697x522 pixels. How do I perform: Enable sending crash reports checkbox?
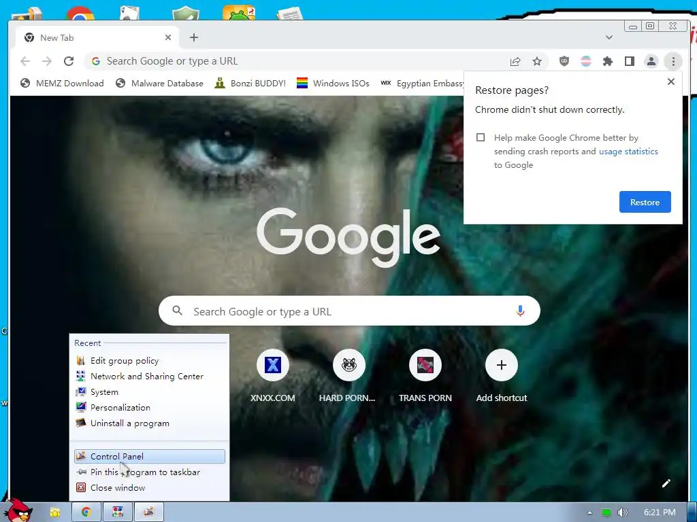click(481, 137)
